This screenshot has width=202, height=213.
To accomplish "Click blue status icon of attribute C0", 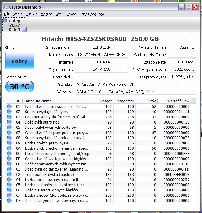I will (x=9, y=164).
